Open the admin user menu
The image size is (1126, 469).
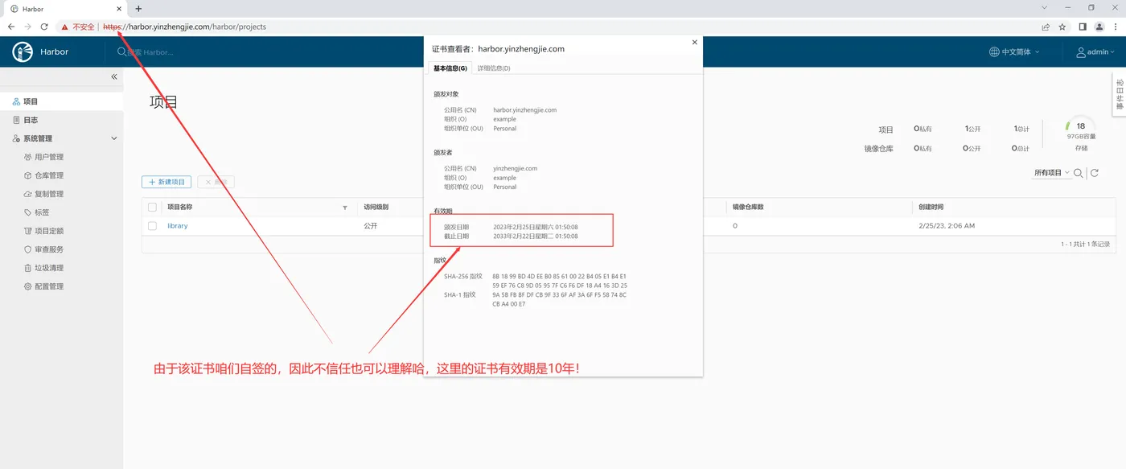click(1097, 52)
